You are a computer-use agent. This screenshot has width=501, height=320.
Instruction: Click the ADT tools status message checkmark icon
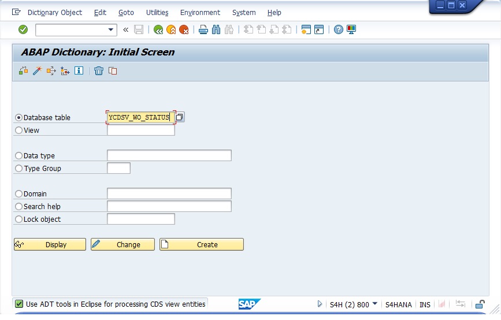coord(19,304)
